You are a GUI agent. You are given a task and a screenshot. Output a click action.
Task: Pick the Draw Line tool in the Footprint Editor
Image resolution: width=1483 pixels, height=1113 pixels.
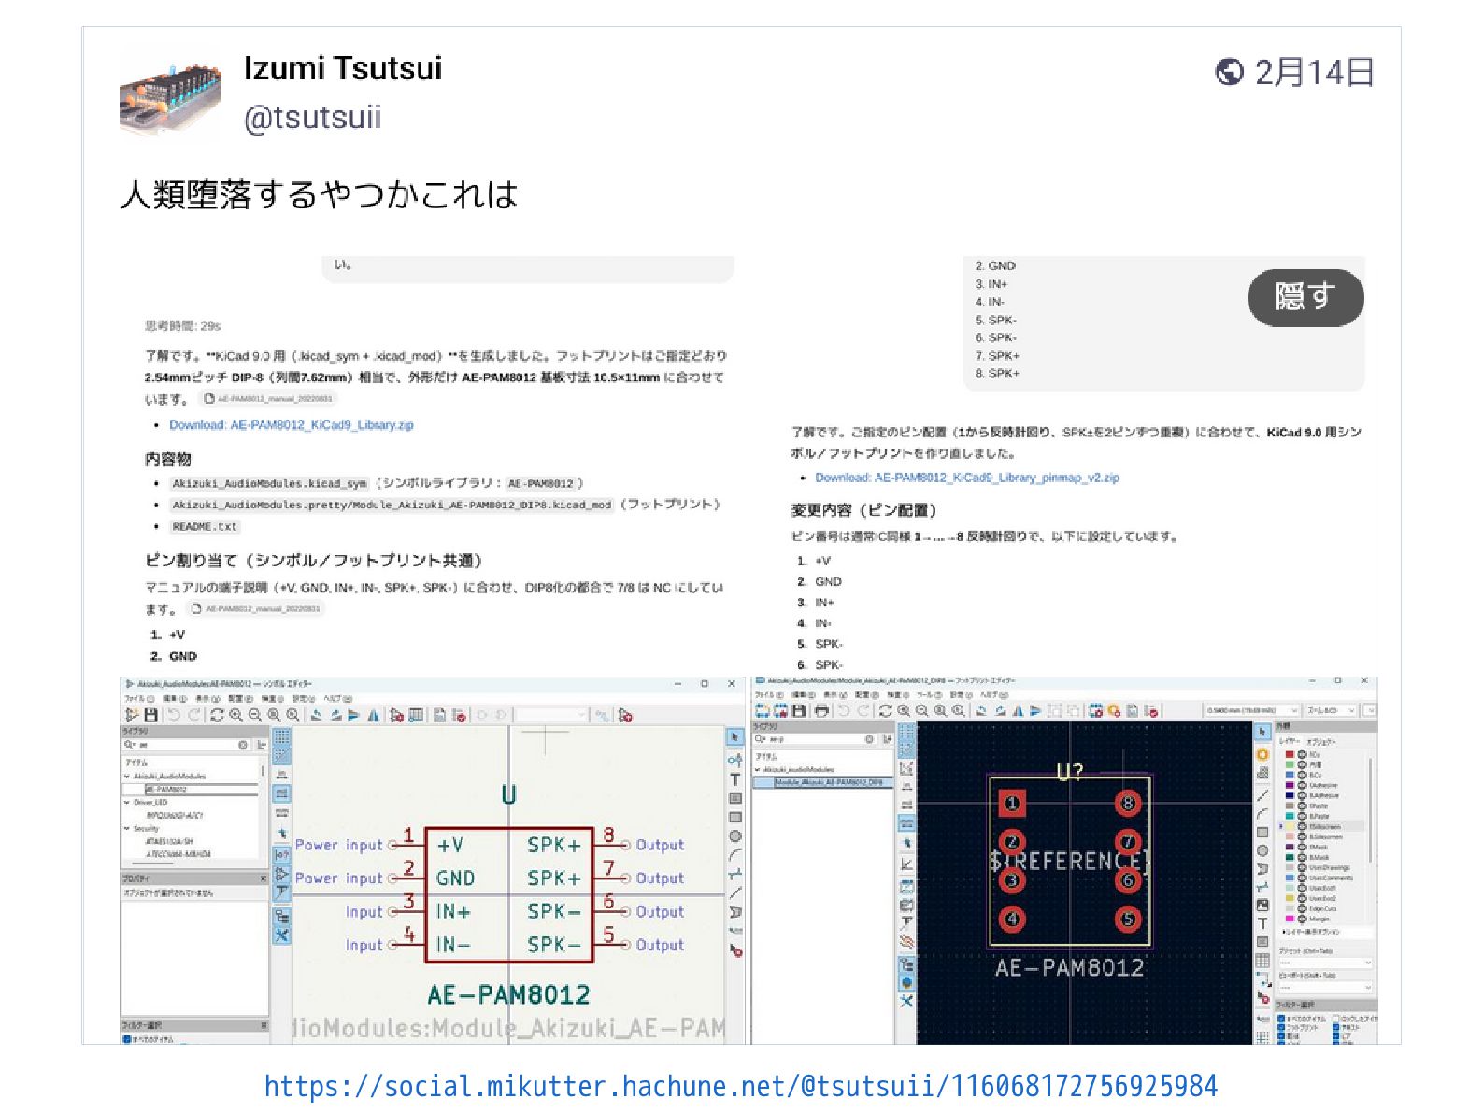click(x=1262, y=795)
